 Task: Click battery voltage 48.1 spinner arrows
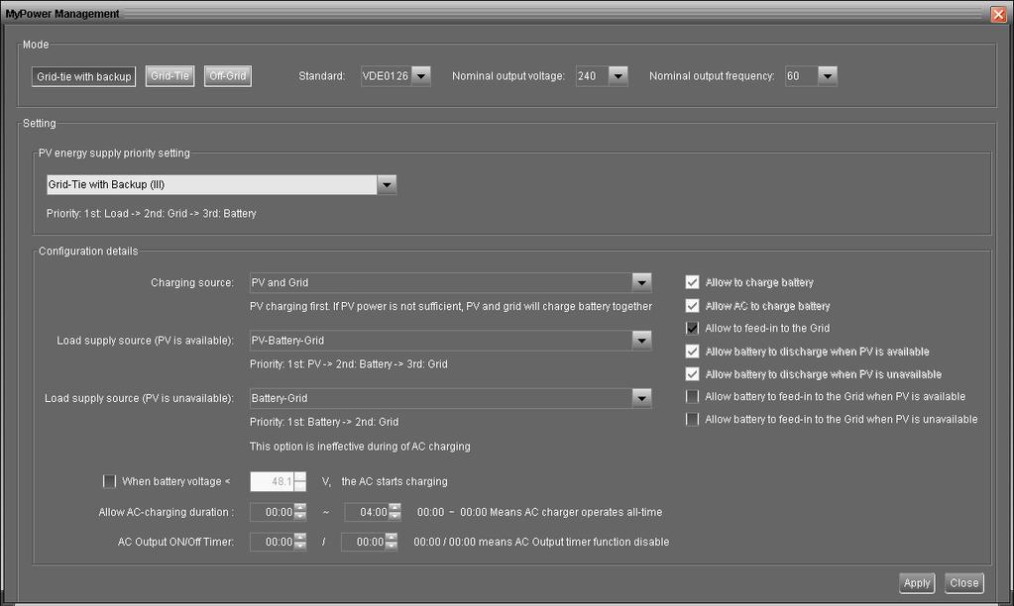tap(300, 481)
